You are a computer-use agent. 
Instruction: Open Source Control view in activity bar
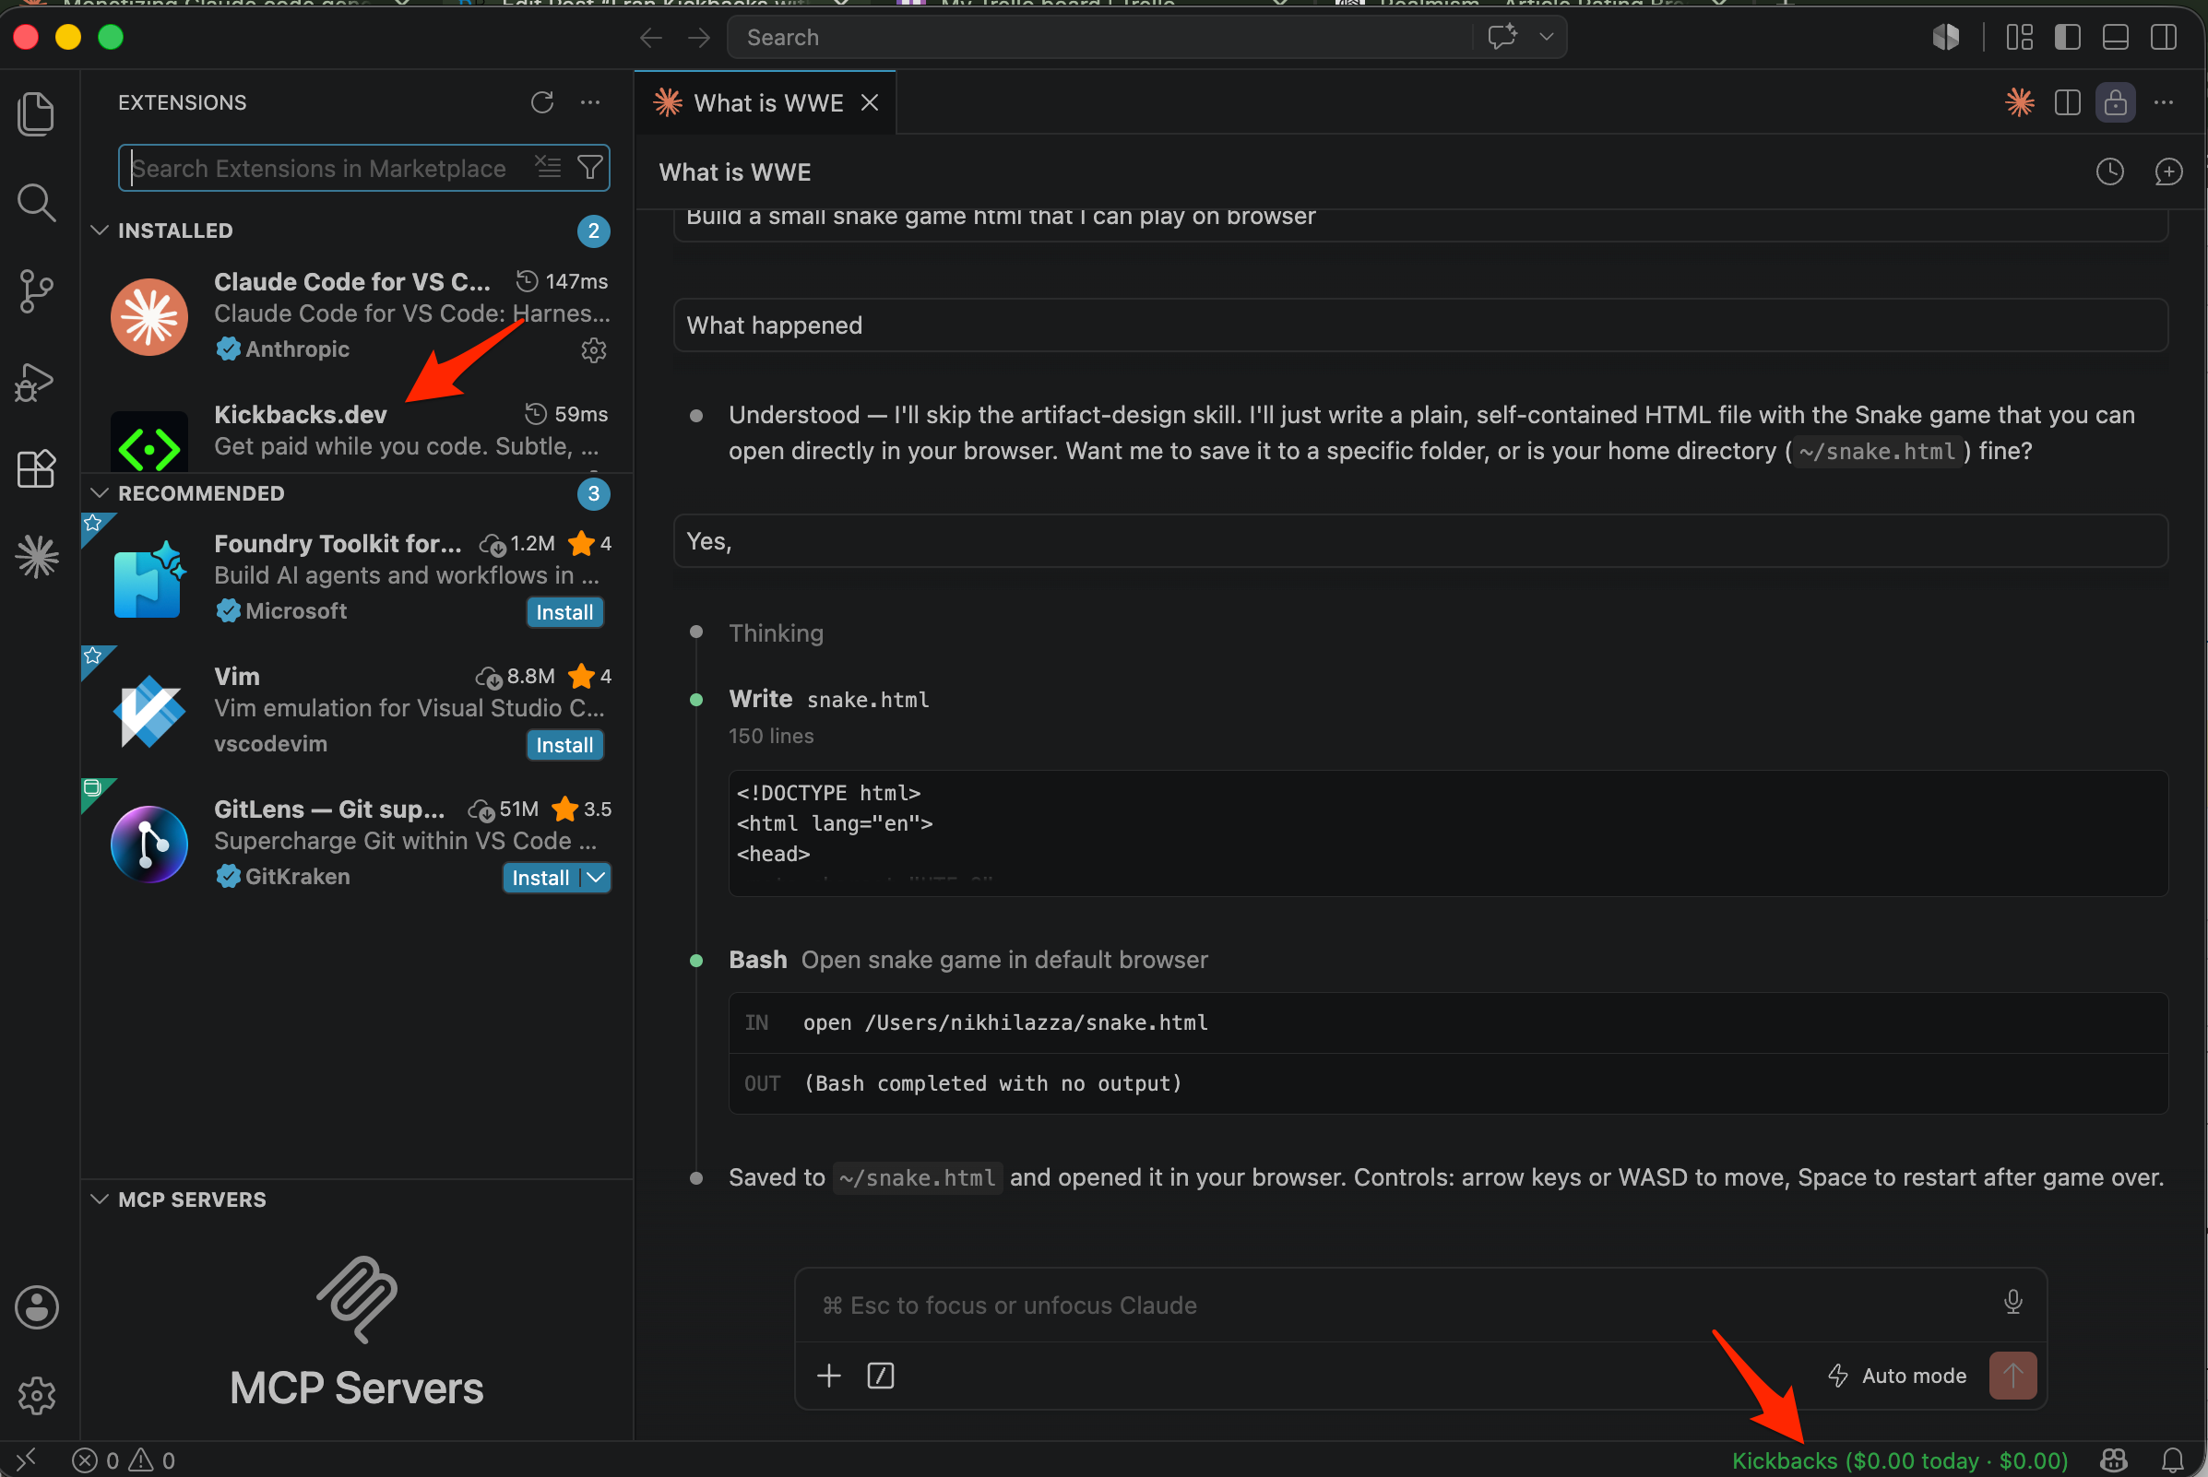tap(37, 291)
